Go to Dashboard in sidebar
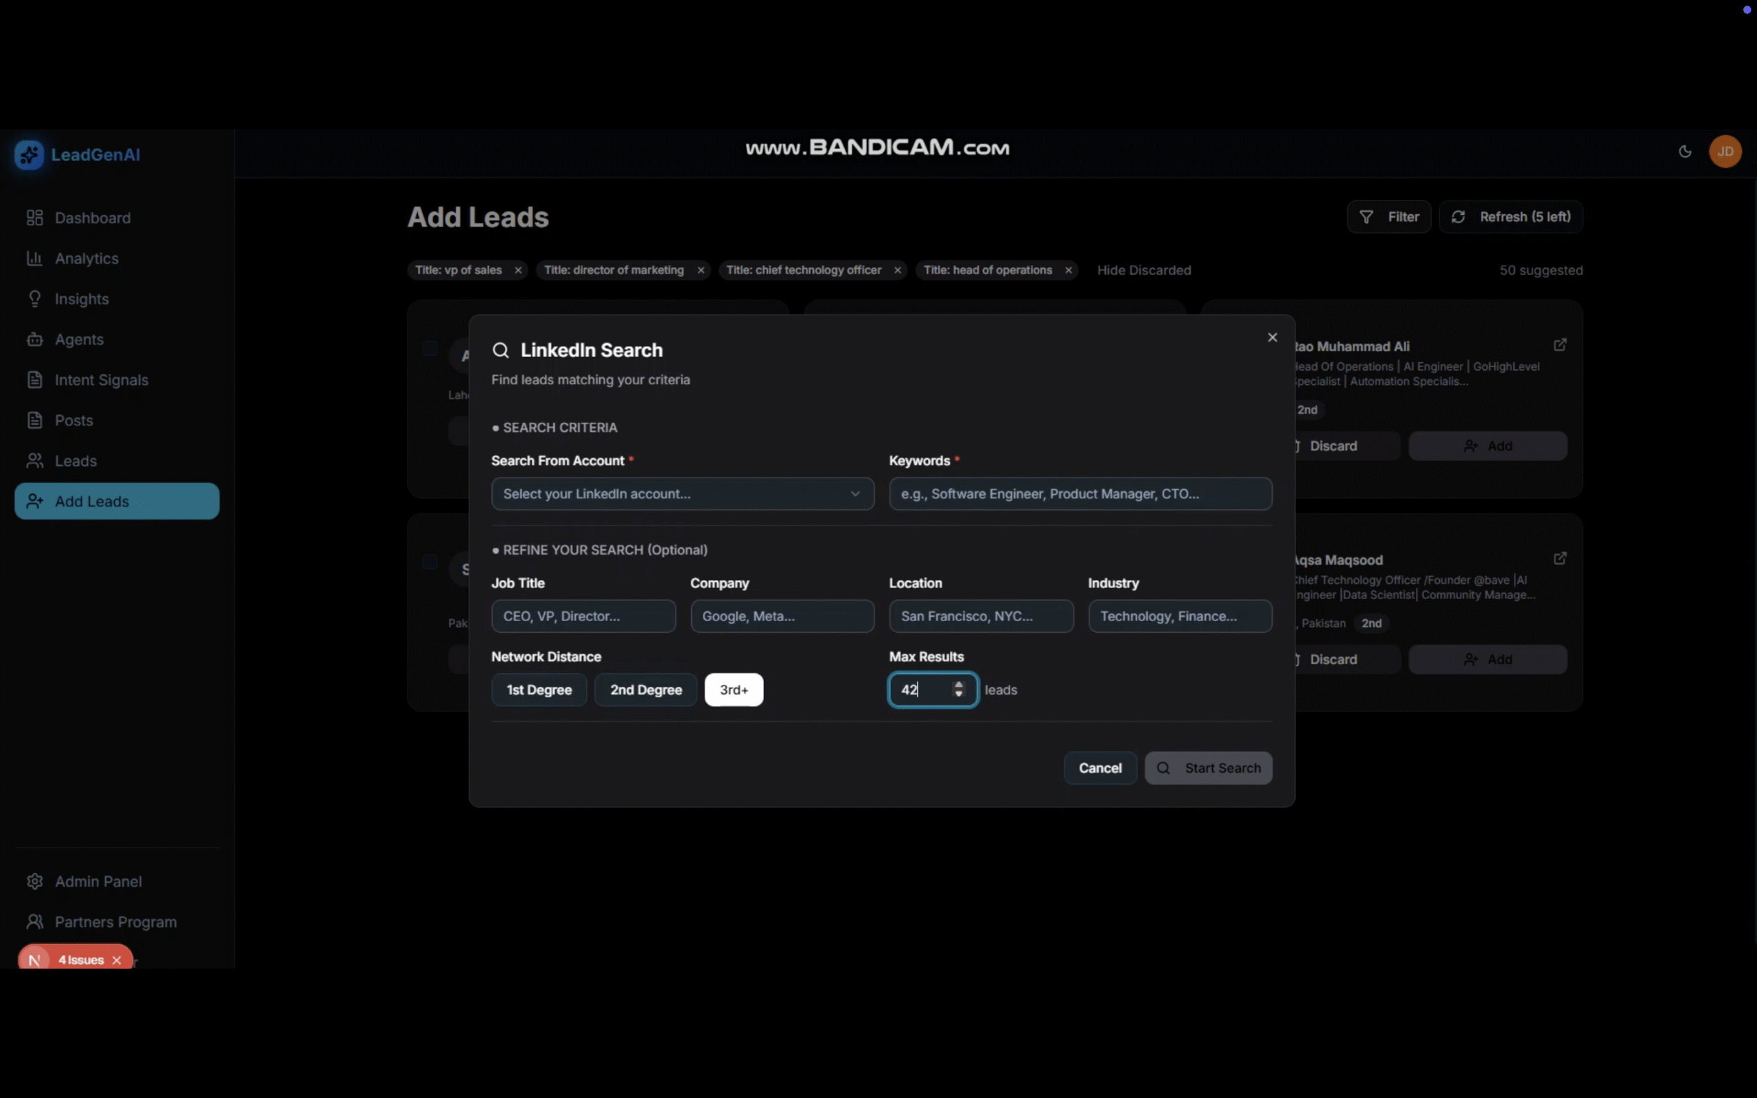Viewport: 1757px width, 1098px height. coord(92,218)
